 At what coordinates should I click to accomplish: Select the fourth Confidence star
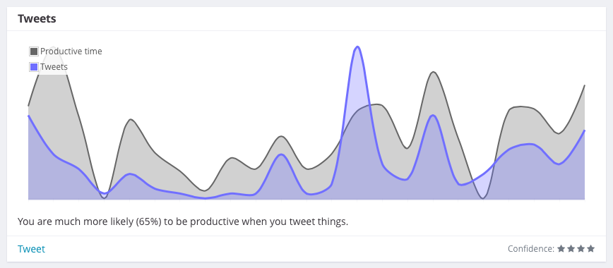click(590, 248)
